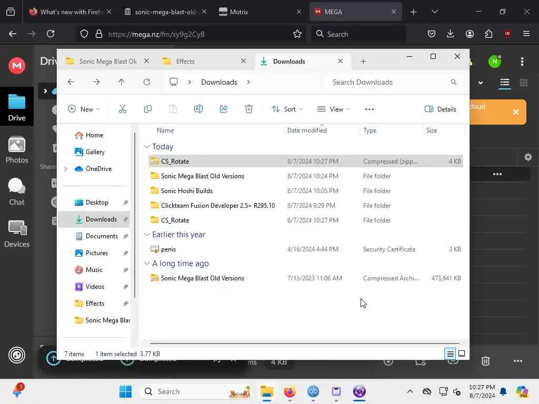539x404 pixels.
Task: Show hidden system tray icons
Action: (x=410, y=391)
